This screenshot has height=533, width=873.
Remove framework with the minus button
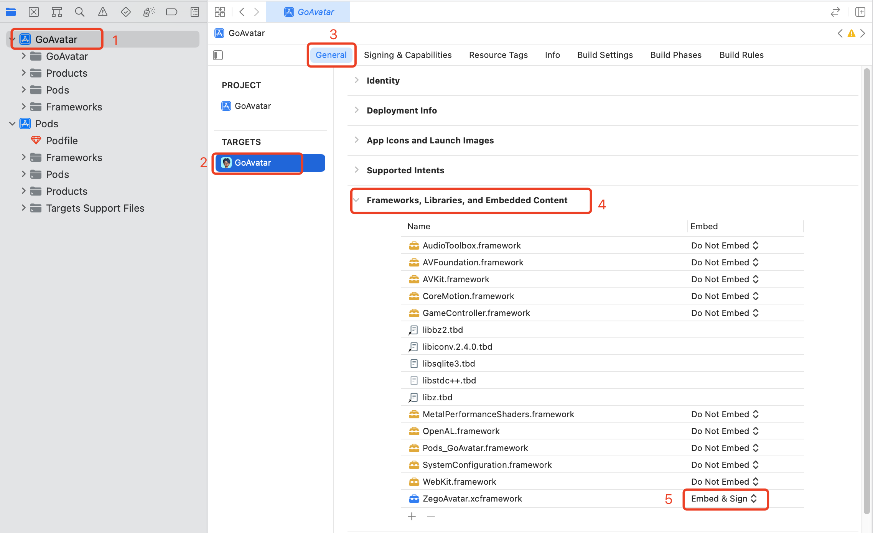tap(431, 517)
